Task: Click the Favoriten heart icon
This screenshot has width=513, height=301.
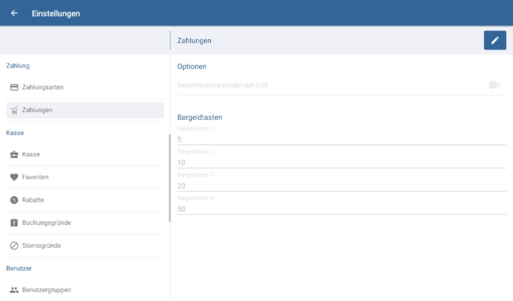Action: point(14,177)
